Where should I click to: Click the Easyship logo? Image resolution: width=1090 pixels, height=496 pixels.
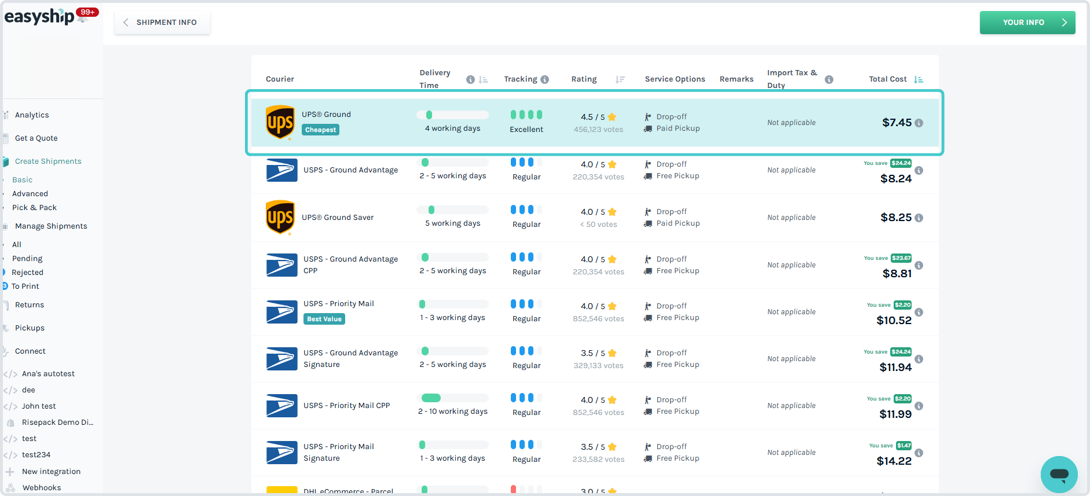point(39,16)
